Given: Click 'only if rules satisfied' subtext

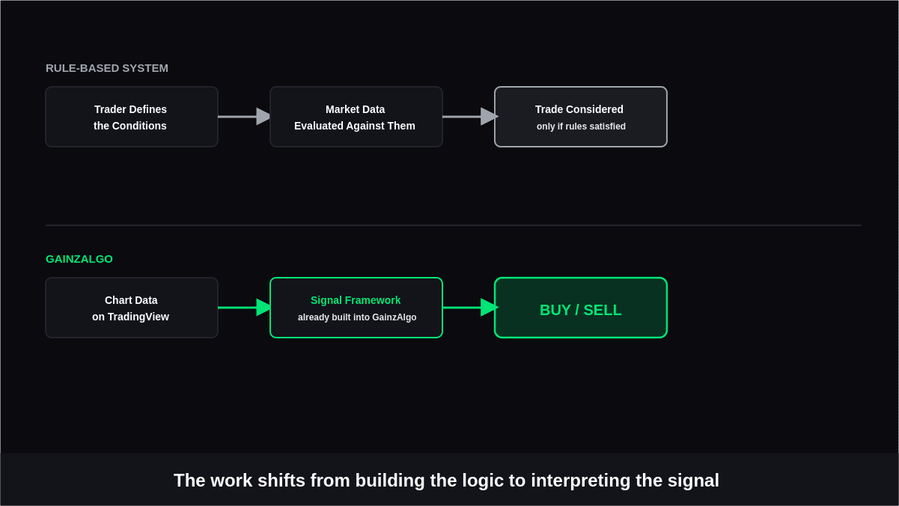Looking at the screenshot, I should pos(581,127).
